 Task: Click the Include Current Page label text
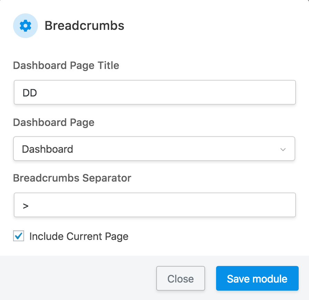tap(79, 236)
